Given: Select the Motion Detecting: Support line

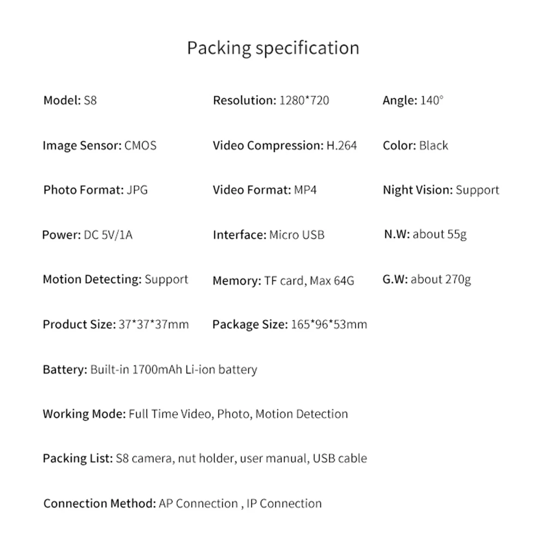Looking at the screenshot, I should [115, 279].
